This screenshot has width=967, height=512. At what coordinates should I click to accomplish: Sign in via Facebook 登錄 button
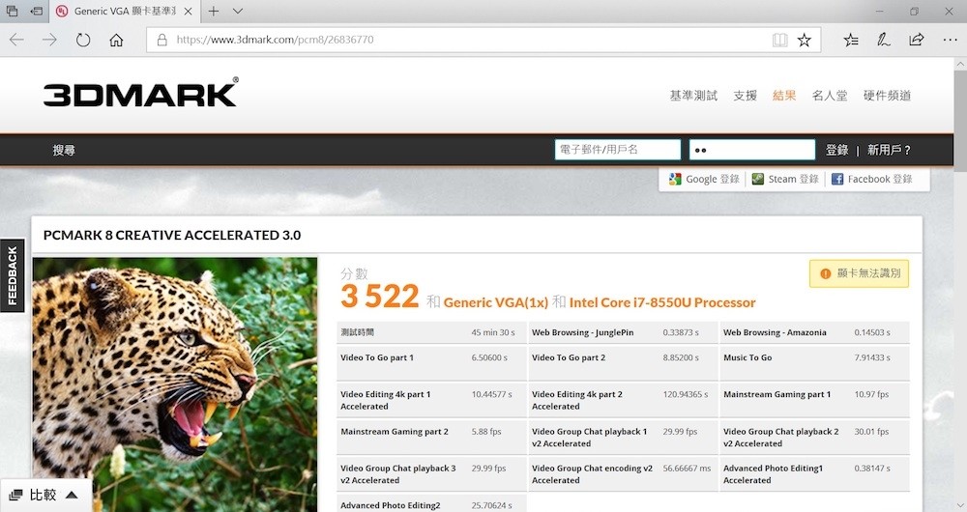click(x=872, y=180)
